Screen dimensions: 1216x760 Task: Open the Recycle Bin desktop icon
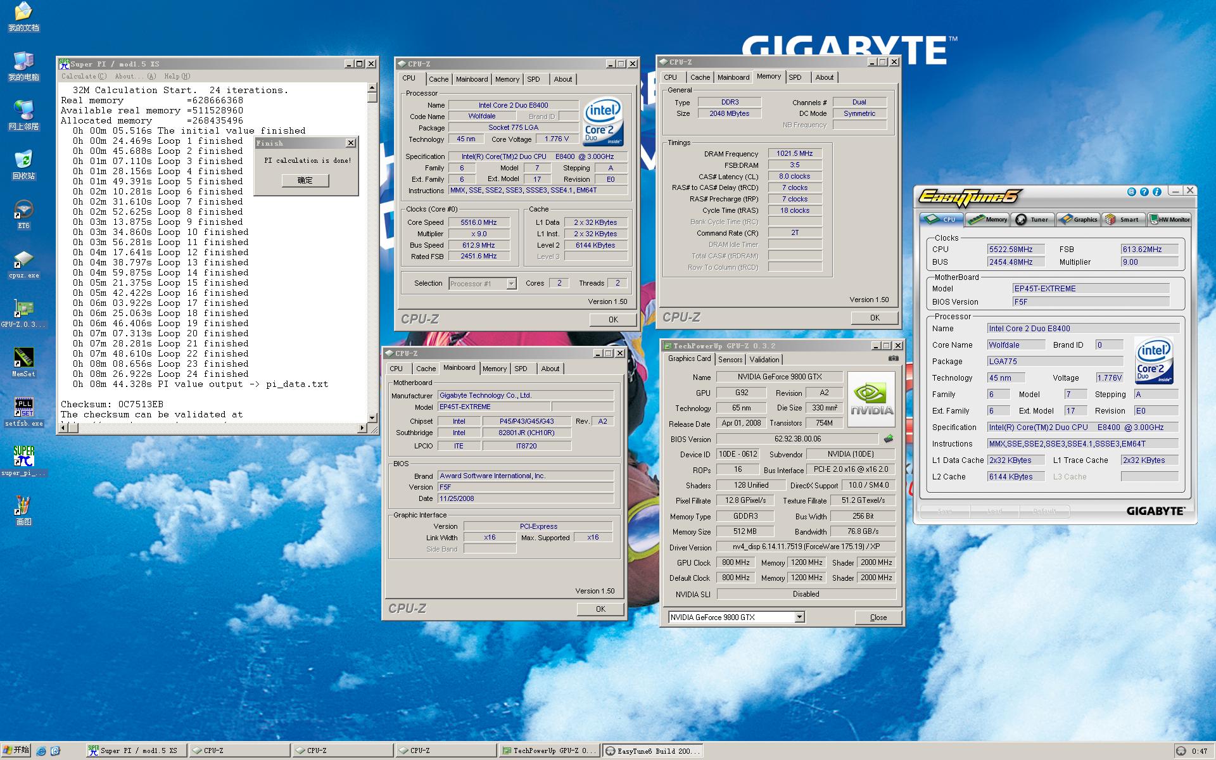coord(23,165)
